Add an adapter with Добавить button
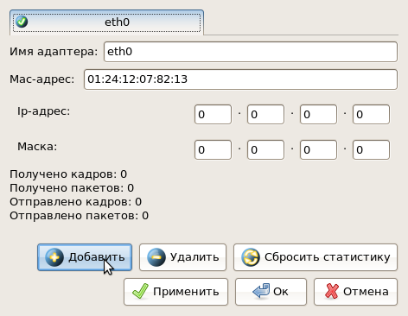Image resolution: width=408 pixels, height=316 pixels. 85,257
